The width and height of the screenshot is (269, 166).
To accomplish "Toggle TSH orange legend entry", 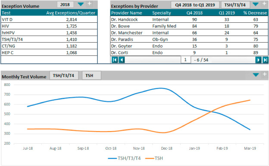I will (154, 158).
